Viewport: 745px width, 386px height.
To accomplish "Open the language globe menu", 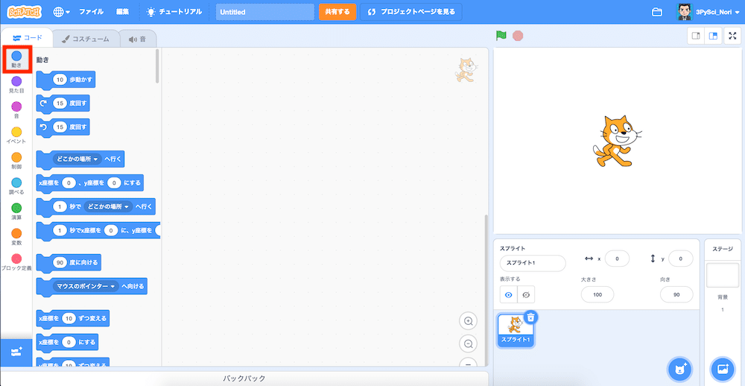I will 61,12.
